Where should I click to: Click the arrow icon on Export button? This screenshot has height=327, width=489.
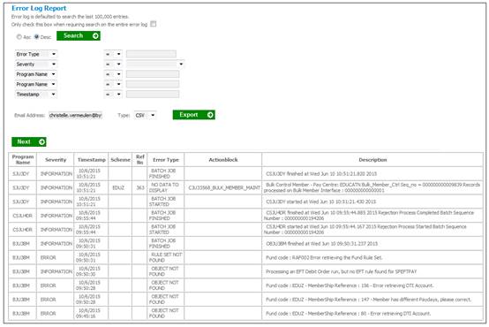pos(210,115)
